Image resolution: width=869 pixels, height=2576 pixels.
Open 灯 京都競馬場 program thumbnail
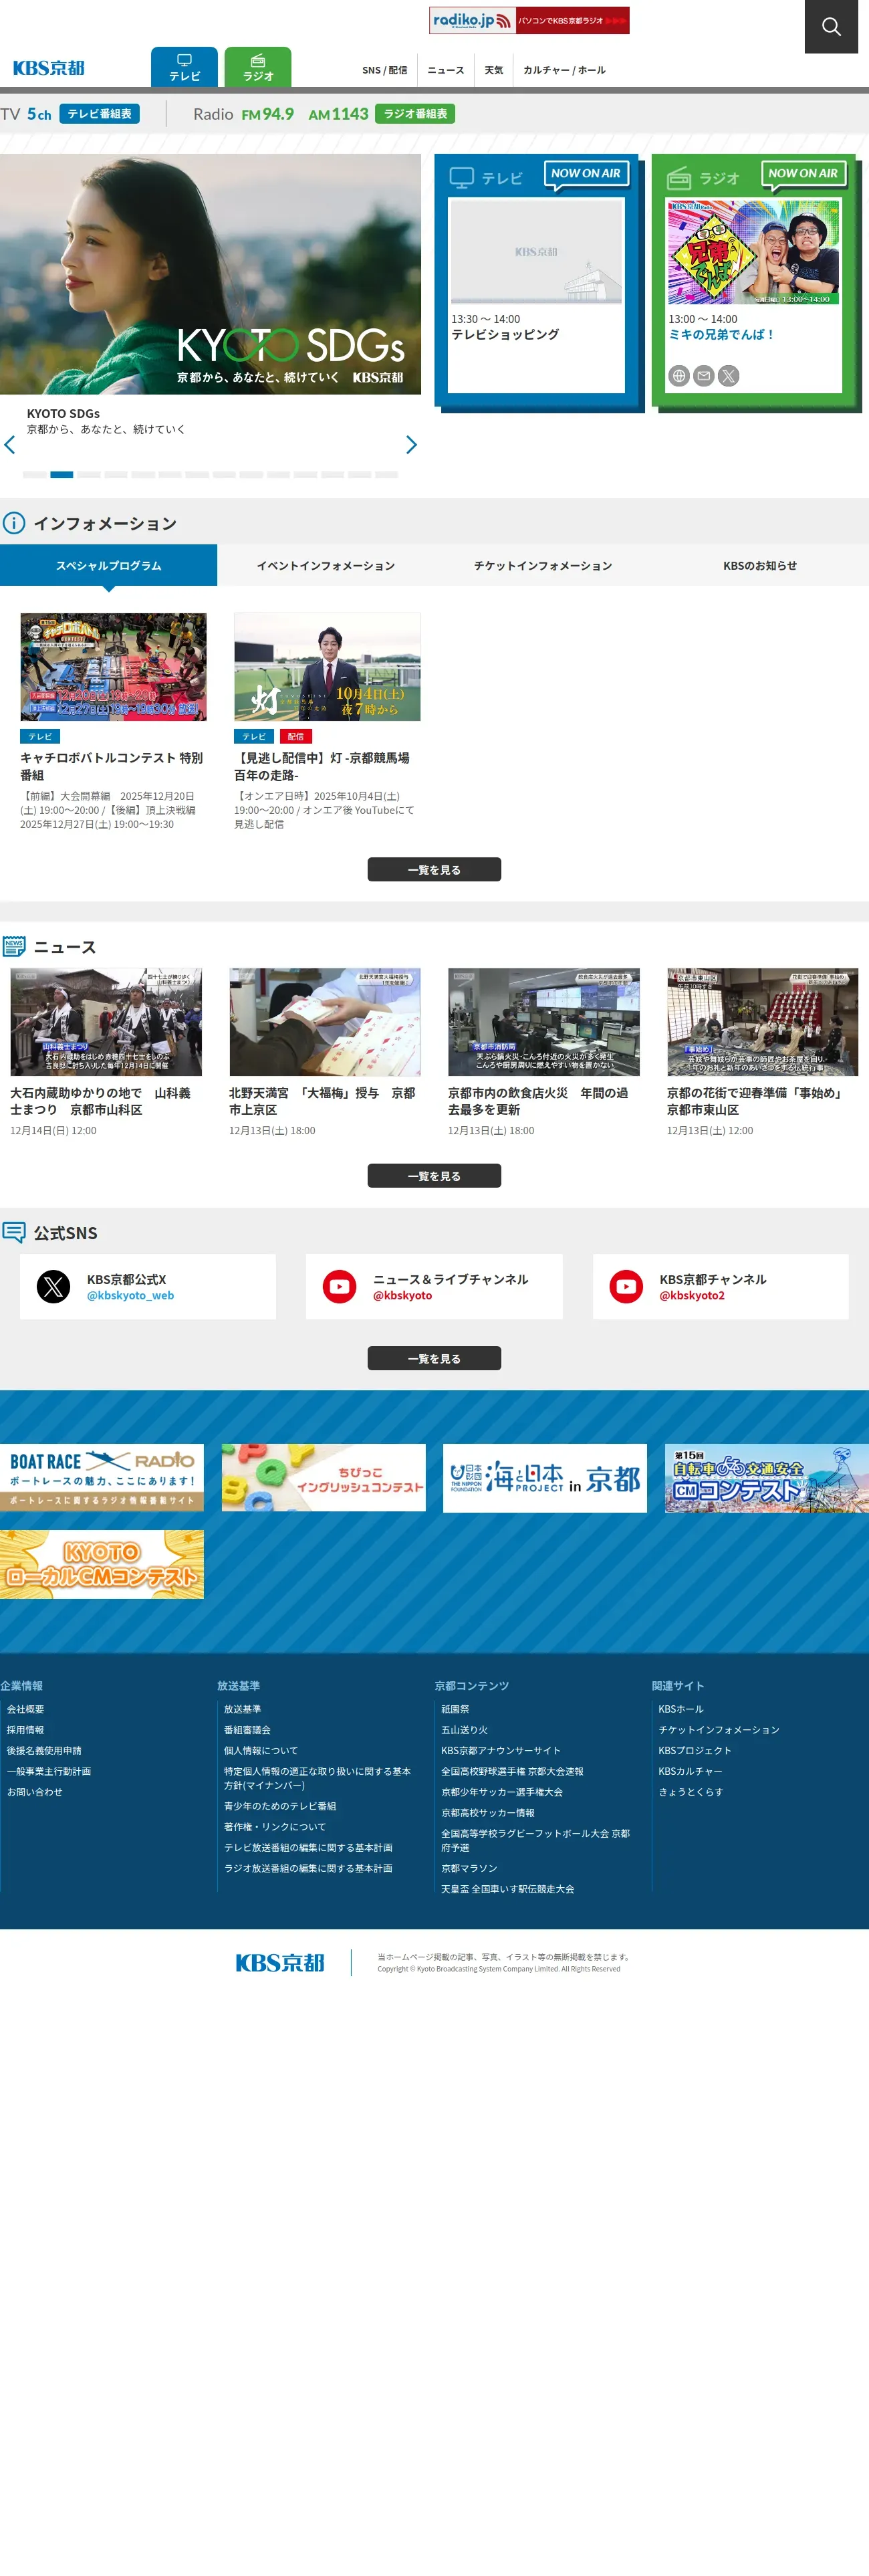click(x=327, y=667)
